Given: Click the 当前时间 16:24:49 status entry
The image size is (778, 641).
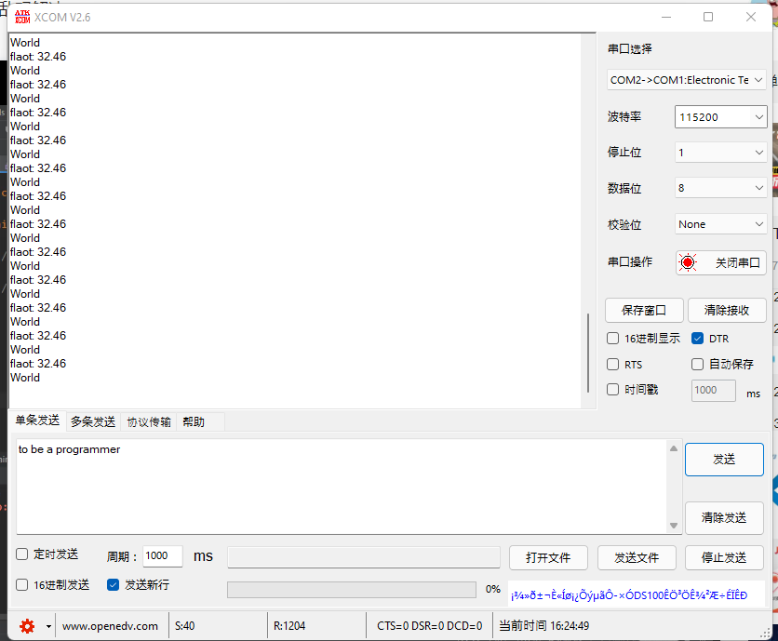Looking at the screenshot, I should 543,626.
